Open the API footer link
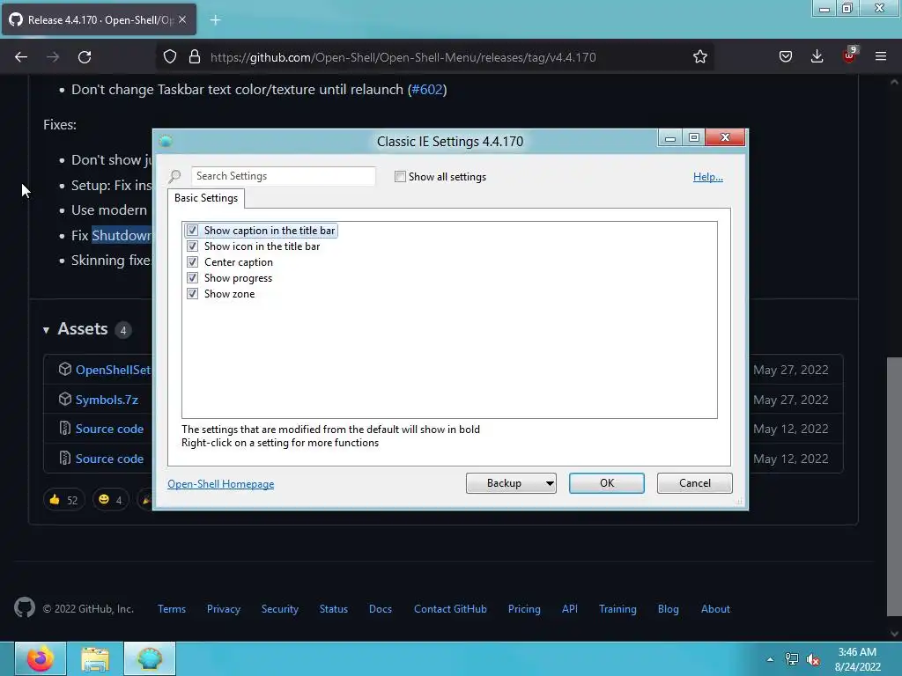The height and width of the screenshot is (676, 902). pyautogui.click(x=570, y=609)
